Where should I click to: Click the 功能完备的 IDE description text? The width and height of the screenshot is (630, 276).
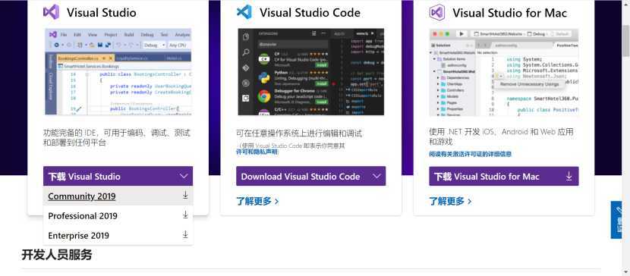[117, 137]
